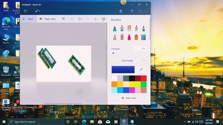Image resolution: width=223 pixels, height=125 pixels.
Task: Activate the Magic select tool
Action: pos(48,19)
